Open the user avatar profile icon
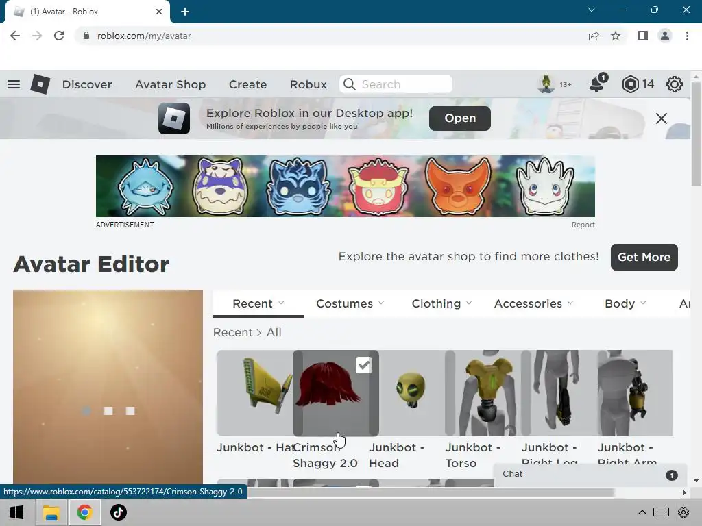 [546, 84]
